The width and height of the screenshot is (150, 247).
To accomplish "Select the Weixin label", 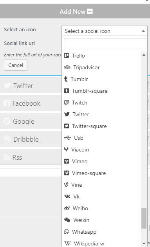I will 81,220.
